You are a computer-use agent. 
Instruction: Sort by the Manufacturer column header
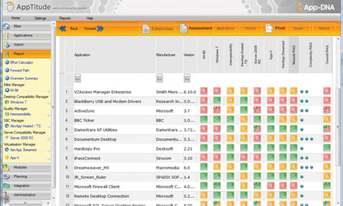click(x=169, y=55)
